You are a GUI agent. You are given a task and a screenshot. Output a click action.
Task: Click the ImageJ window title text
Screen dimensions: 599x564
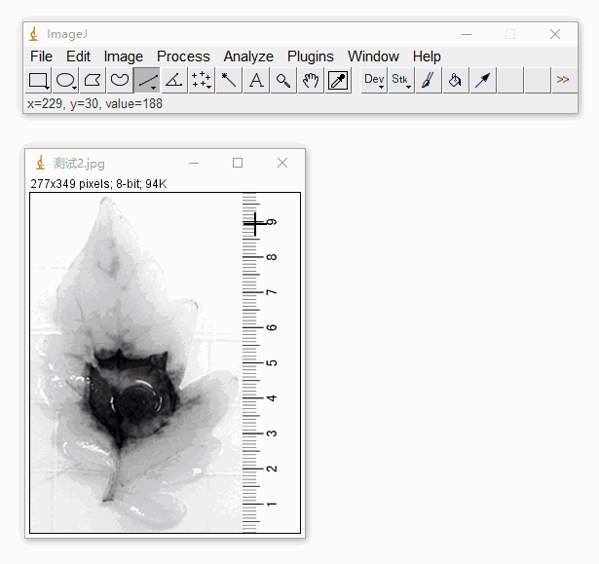click(67, 34)
